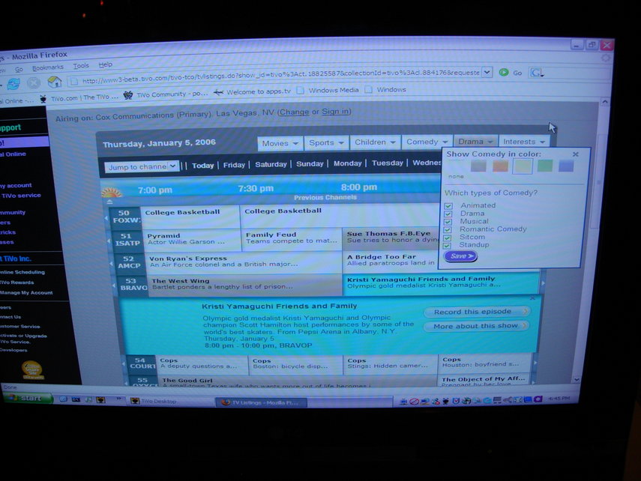The width and height of the screenshot is (641, 481).
Task: Select Family Feud listing
Action: coord(292,239)
